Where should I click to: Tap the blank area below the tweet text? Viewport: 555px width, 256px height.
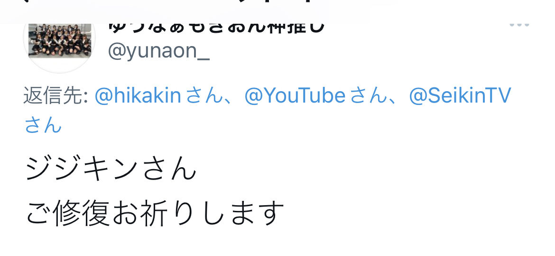277,243
